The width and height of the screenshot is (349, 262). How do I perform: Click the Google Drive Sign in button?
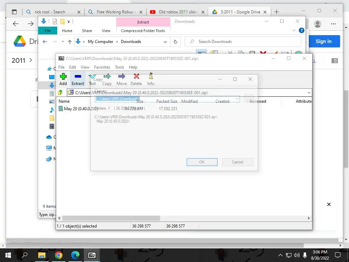coord(324,41)
